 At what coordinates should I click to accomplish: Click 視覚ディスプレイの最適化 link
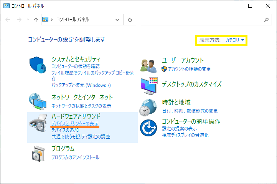pyautogui.click(x=185, y=135)
